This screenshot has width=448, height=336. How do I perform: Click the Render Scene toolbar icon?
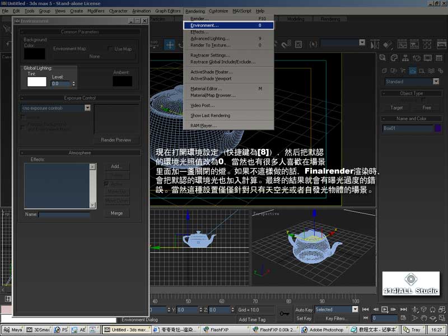click(441, 45)
